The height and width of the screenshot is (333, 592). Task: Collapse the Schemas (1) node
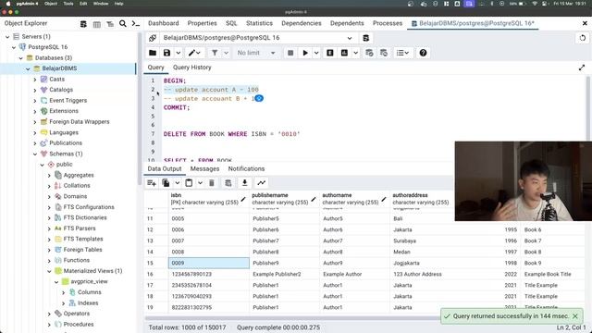(35, 154)
